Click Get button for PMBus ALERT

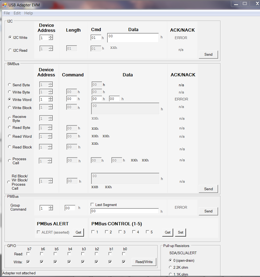click(x=79, y=232)
